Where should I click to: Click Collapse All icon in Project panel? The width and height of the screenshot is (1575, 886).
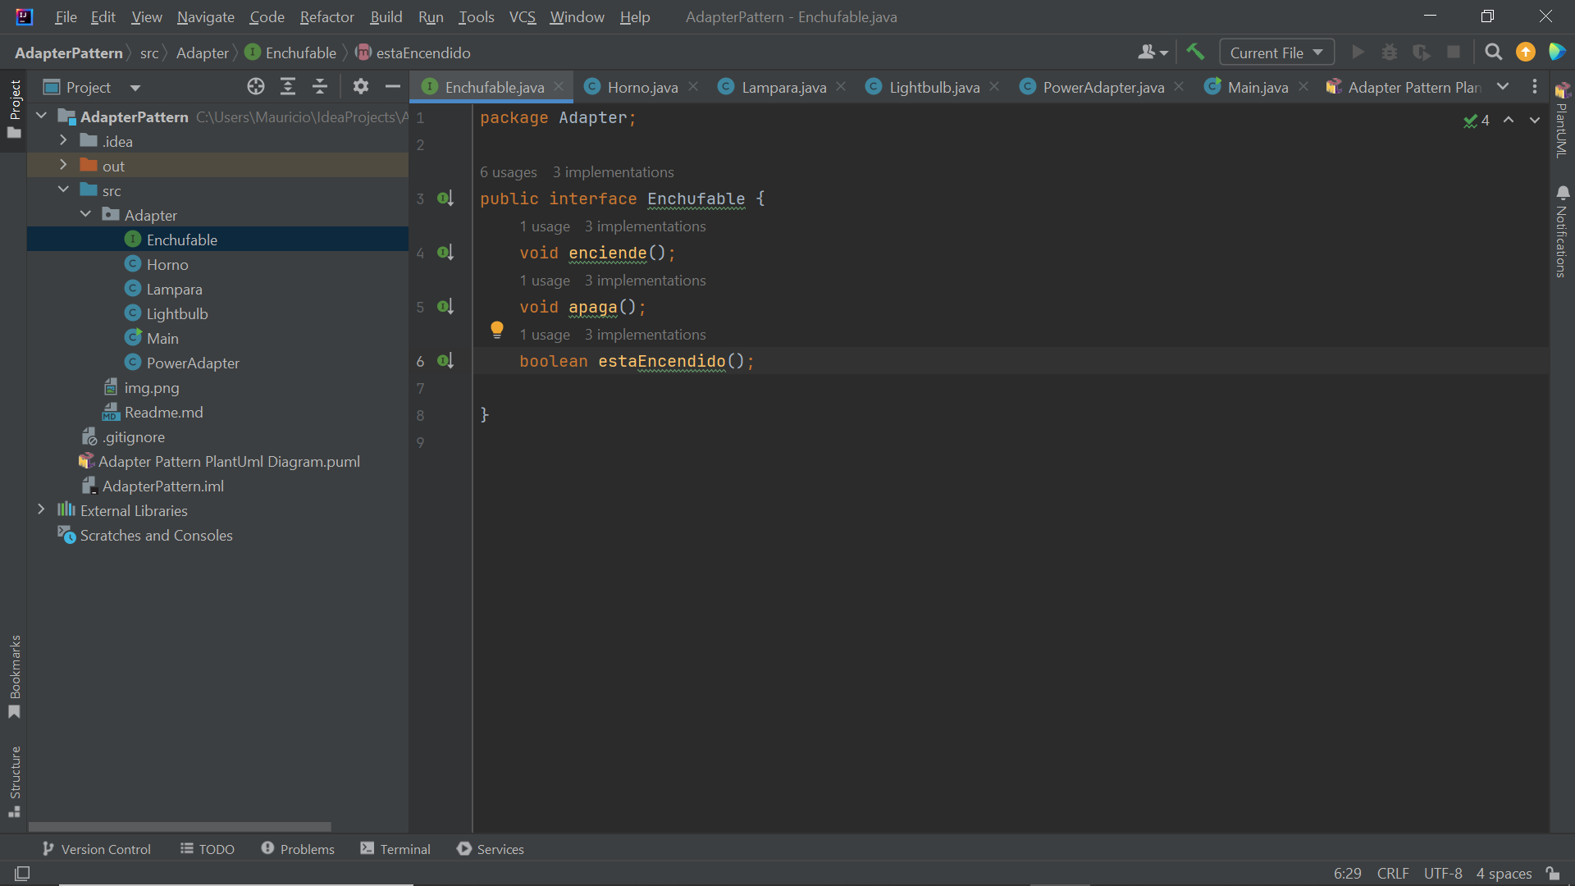tap(320, 87)
